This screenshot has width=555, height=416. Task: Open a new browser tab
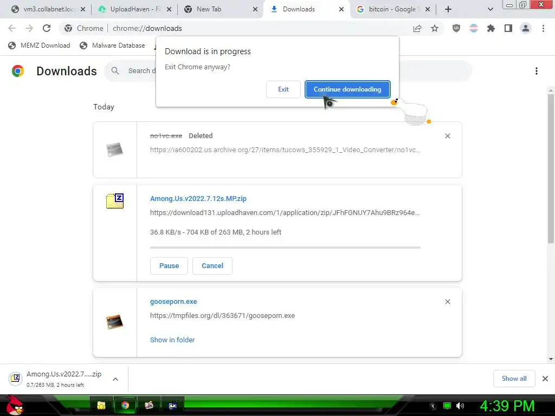click(448, 9)
